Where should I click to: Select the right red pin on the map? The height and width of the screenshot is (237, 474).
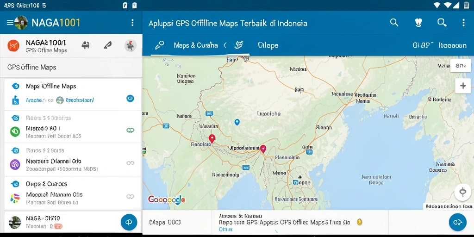click(x=263, y=149)
